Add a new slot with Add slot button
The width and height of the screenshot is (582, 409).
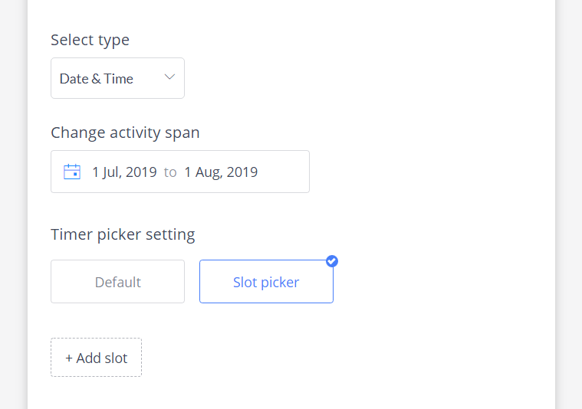point(96,358)
